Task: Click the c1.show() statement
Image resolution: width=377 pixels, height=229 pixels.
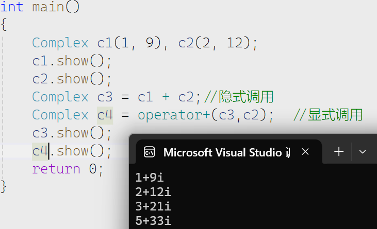Action: point(72,61)
